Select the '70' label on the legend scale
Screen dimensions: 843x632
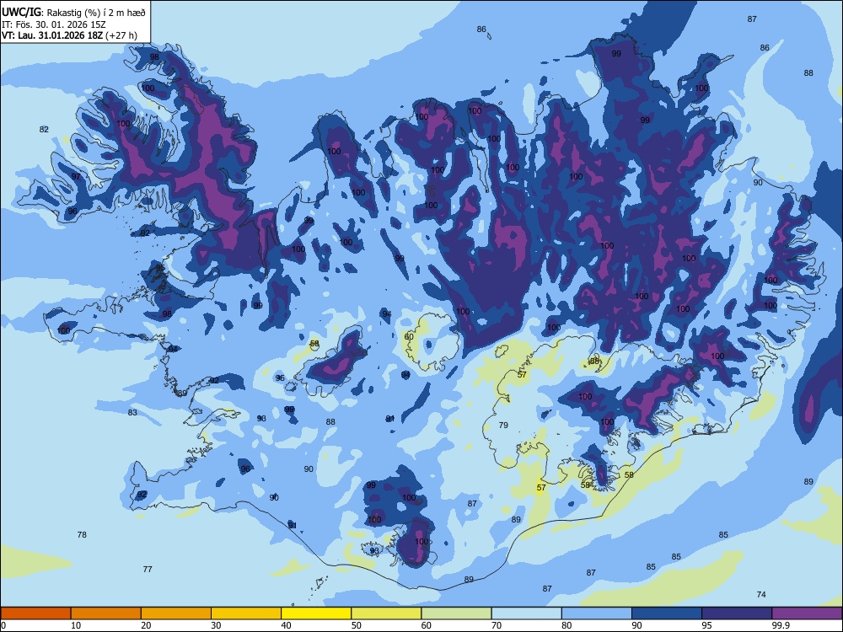tap(497, 625)
